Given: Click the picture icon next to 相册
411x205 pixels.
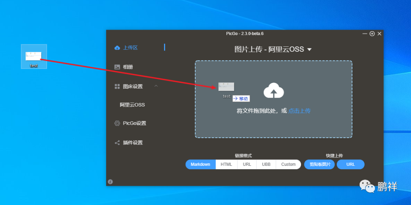Looking at the screenshot, I should [117, 67].
